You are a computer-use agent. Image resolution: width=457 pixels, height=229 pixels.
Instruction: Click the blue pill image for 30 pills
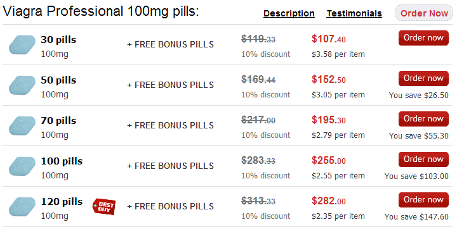point(22,45)
